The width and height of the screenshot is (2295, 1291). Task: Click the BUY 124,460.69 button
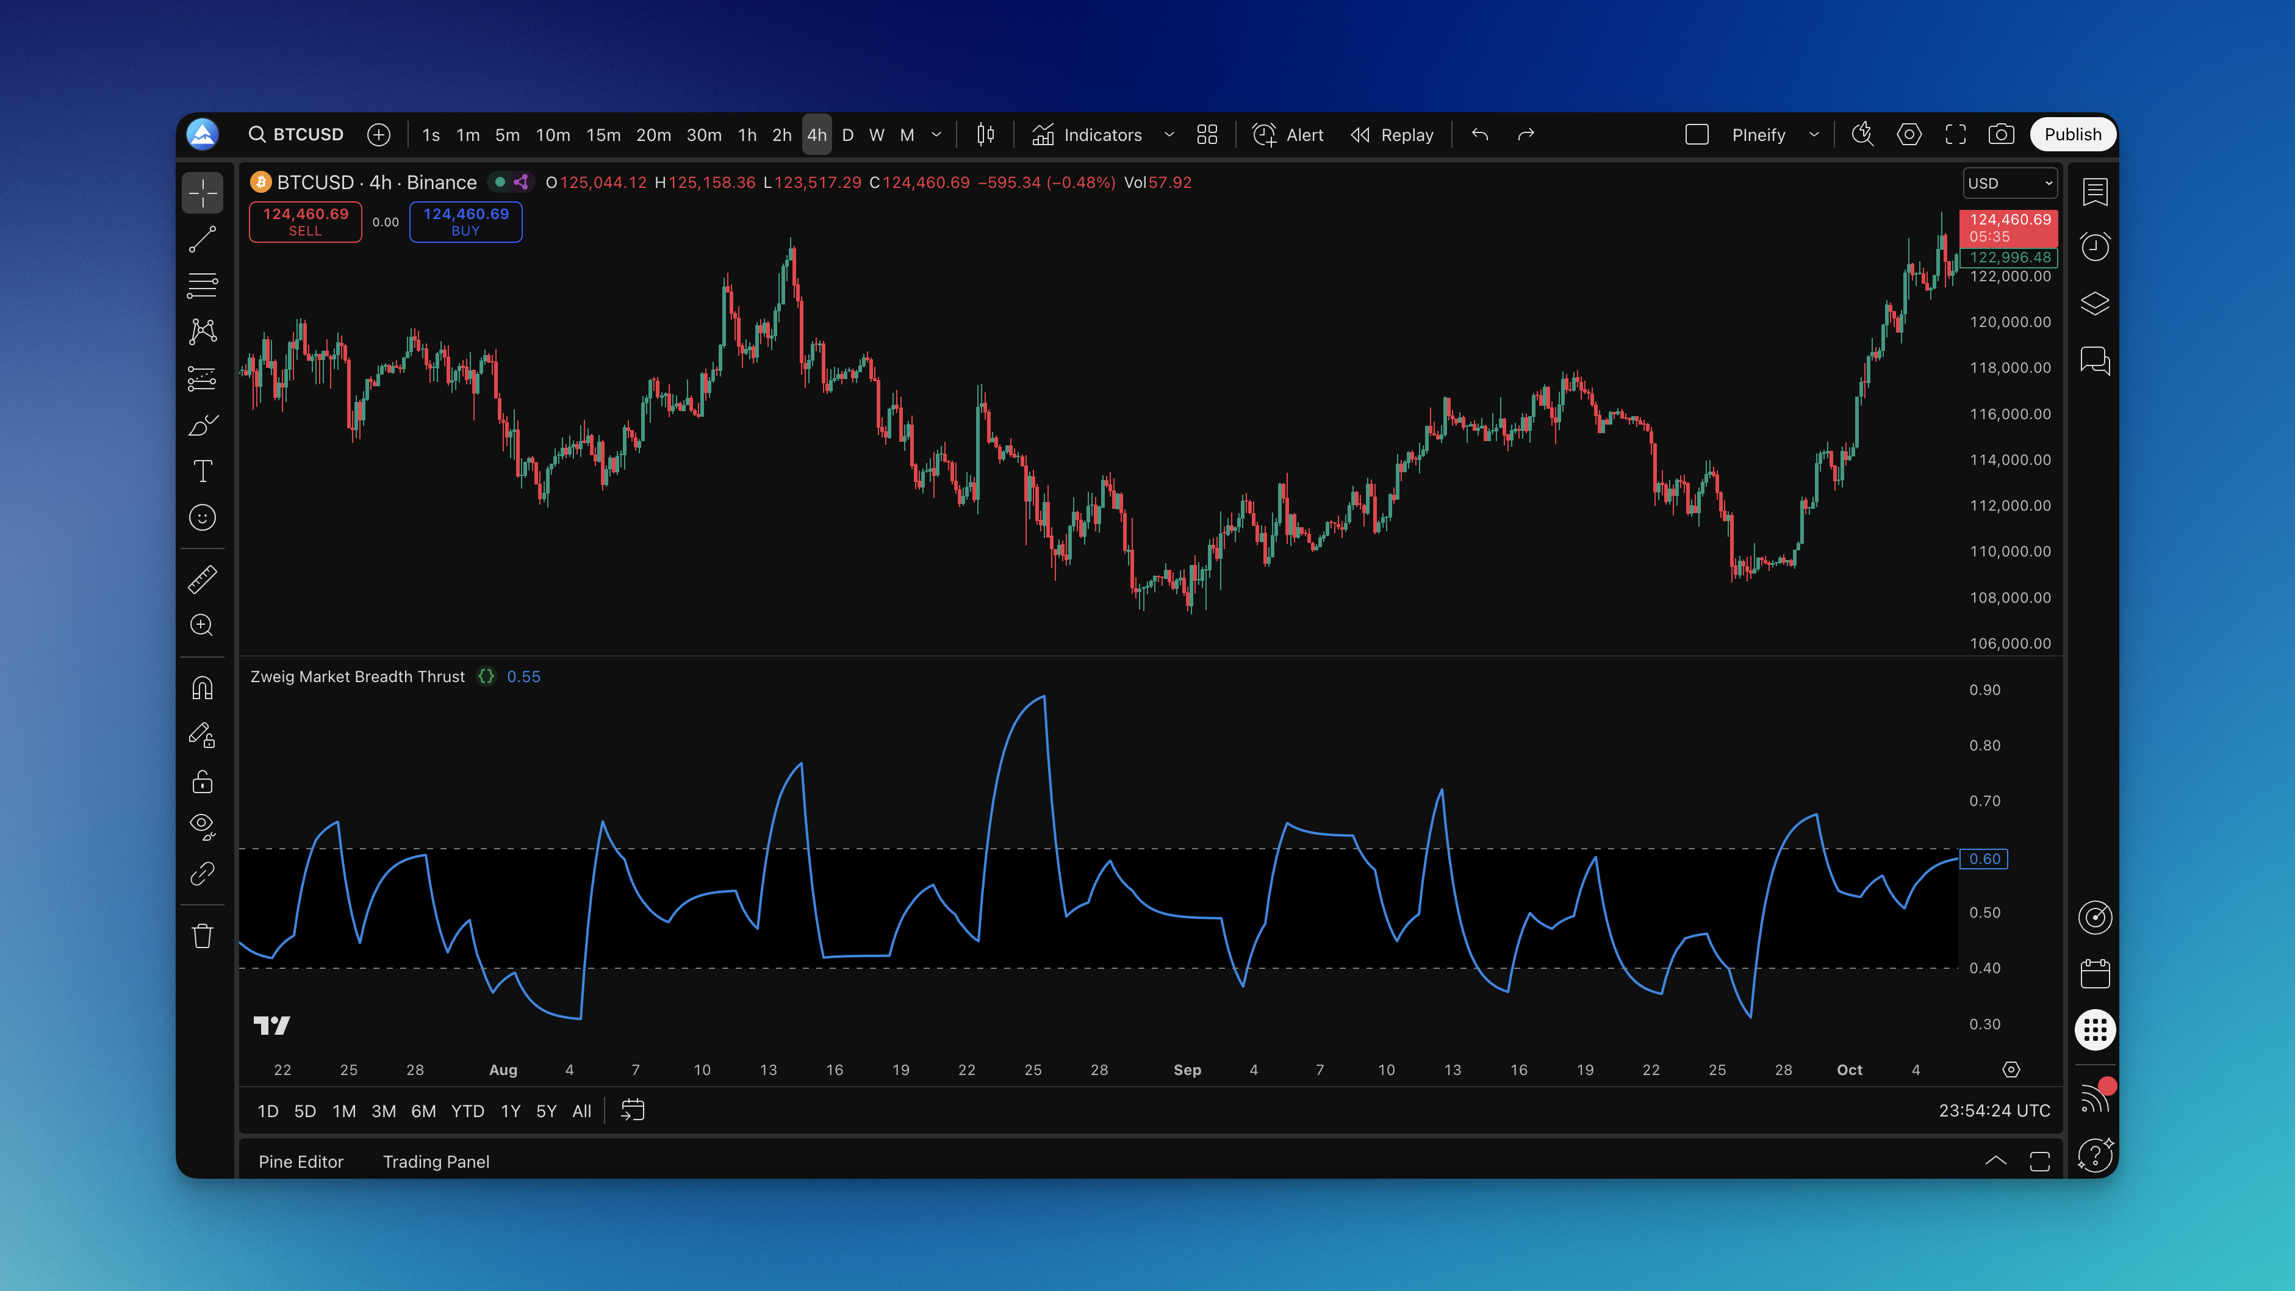point(465,221)
